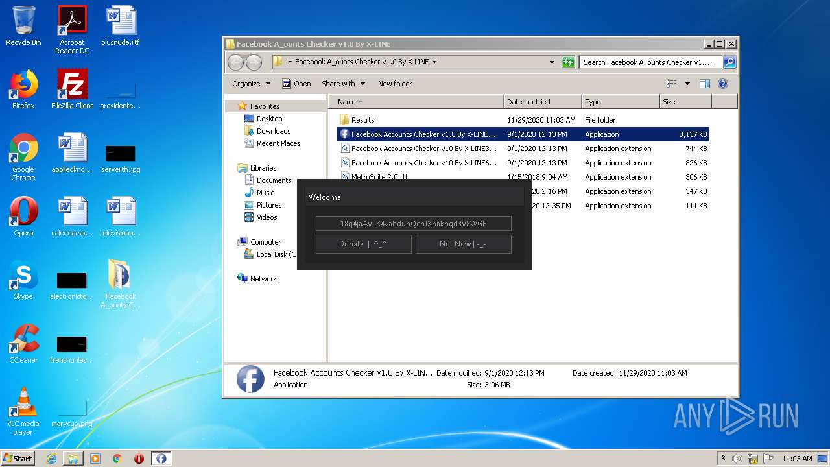Sort by Type column header
830x467 pixels.
[620, 102]
